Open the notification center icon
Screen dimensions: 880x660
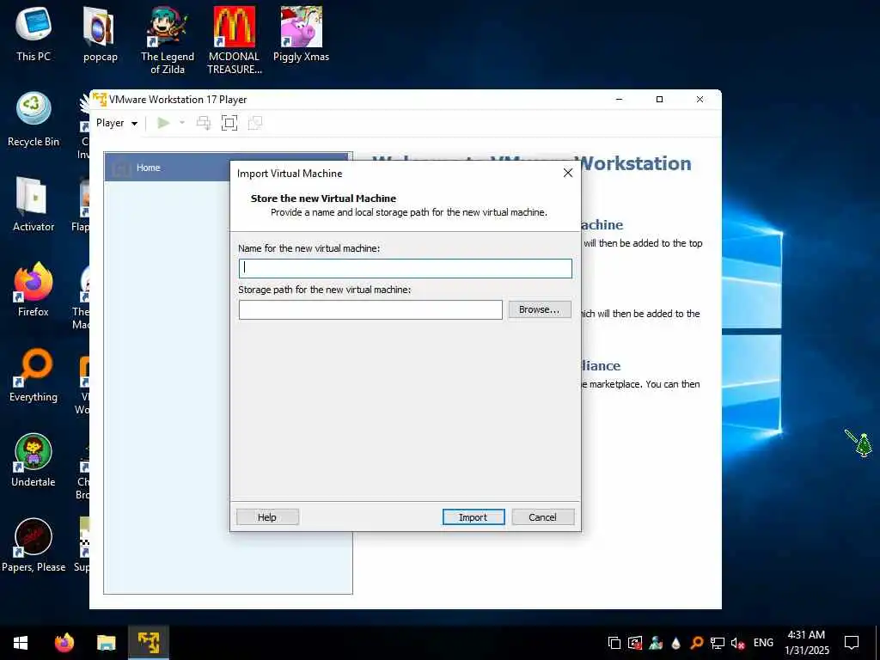click(x=852, y=643)
